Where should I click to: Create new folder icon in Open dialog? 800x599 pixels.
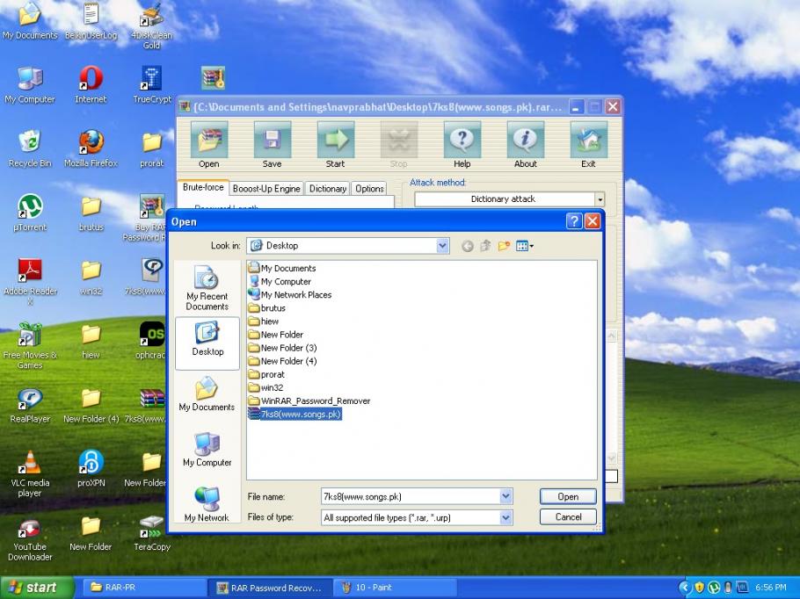click(x=504, y=246)
